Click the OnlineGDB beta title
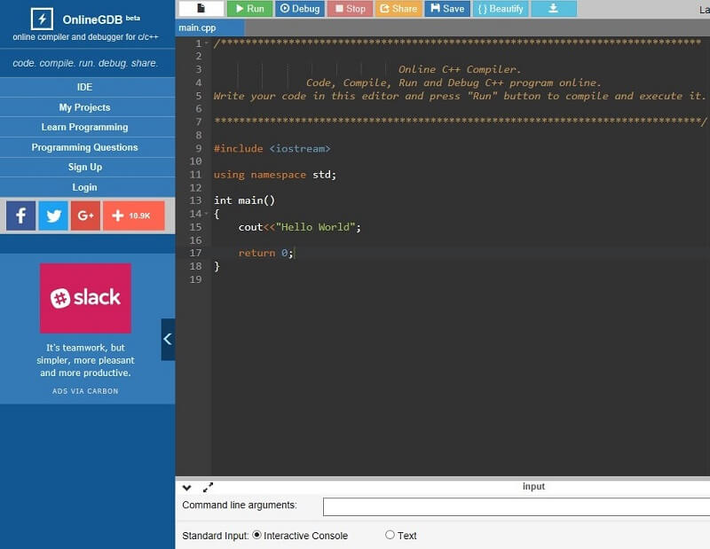This screenshot has width=710, height=549. (x=101, y=20)
